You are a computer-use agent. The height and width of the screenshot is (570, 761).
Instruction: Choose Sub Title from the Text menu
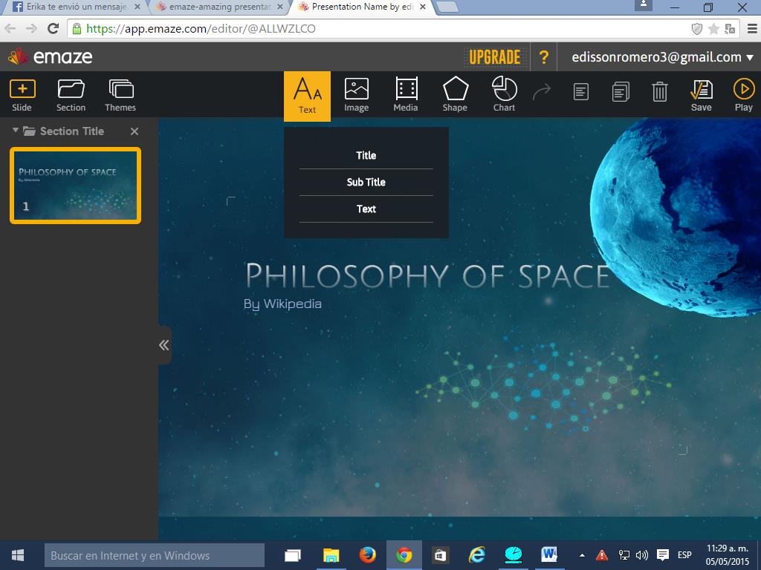(366, 182)
